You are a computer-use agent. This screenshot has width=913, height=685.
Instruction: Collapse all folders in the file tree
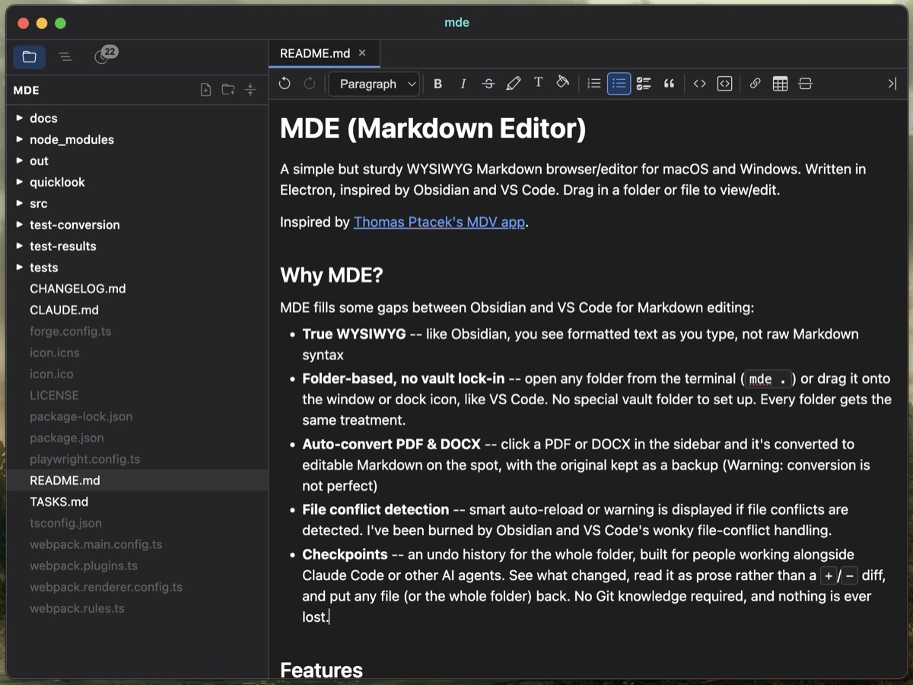[250, 90]
